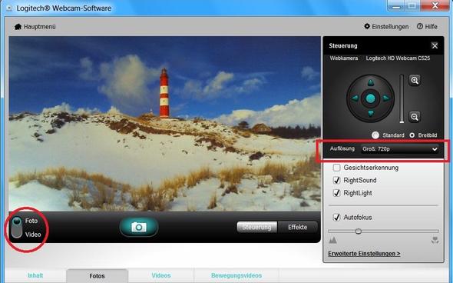Click the Logitech title bar app icon
This screenshot has height=283, width=453.
pos(9,8)
